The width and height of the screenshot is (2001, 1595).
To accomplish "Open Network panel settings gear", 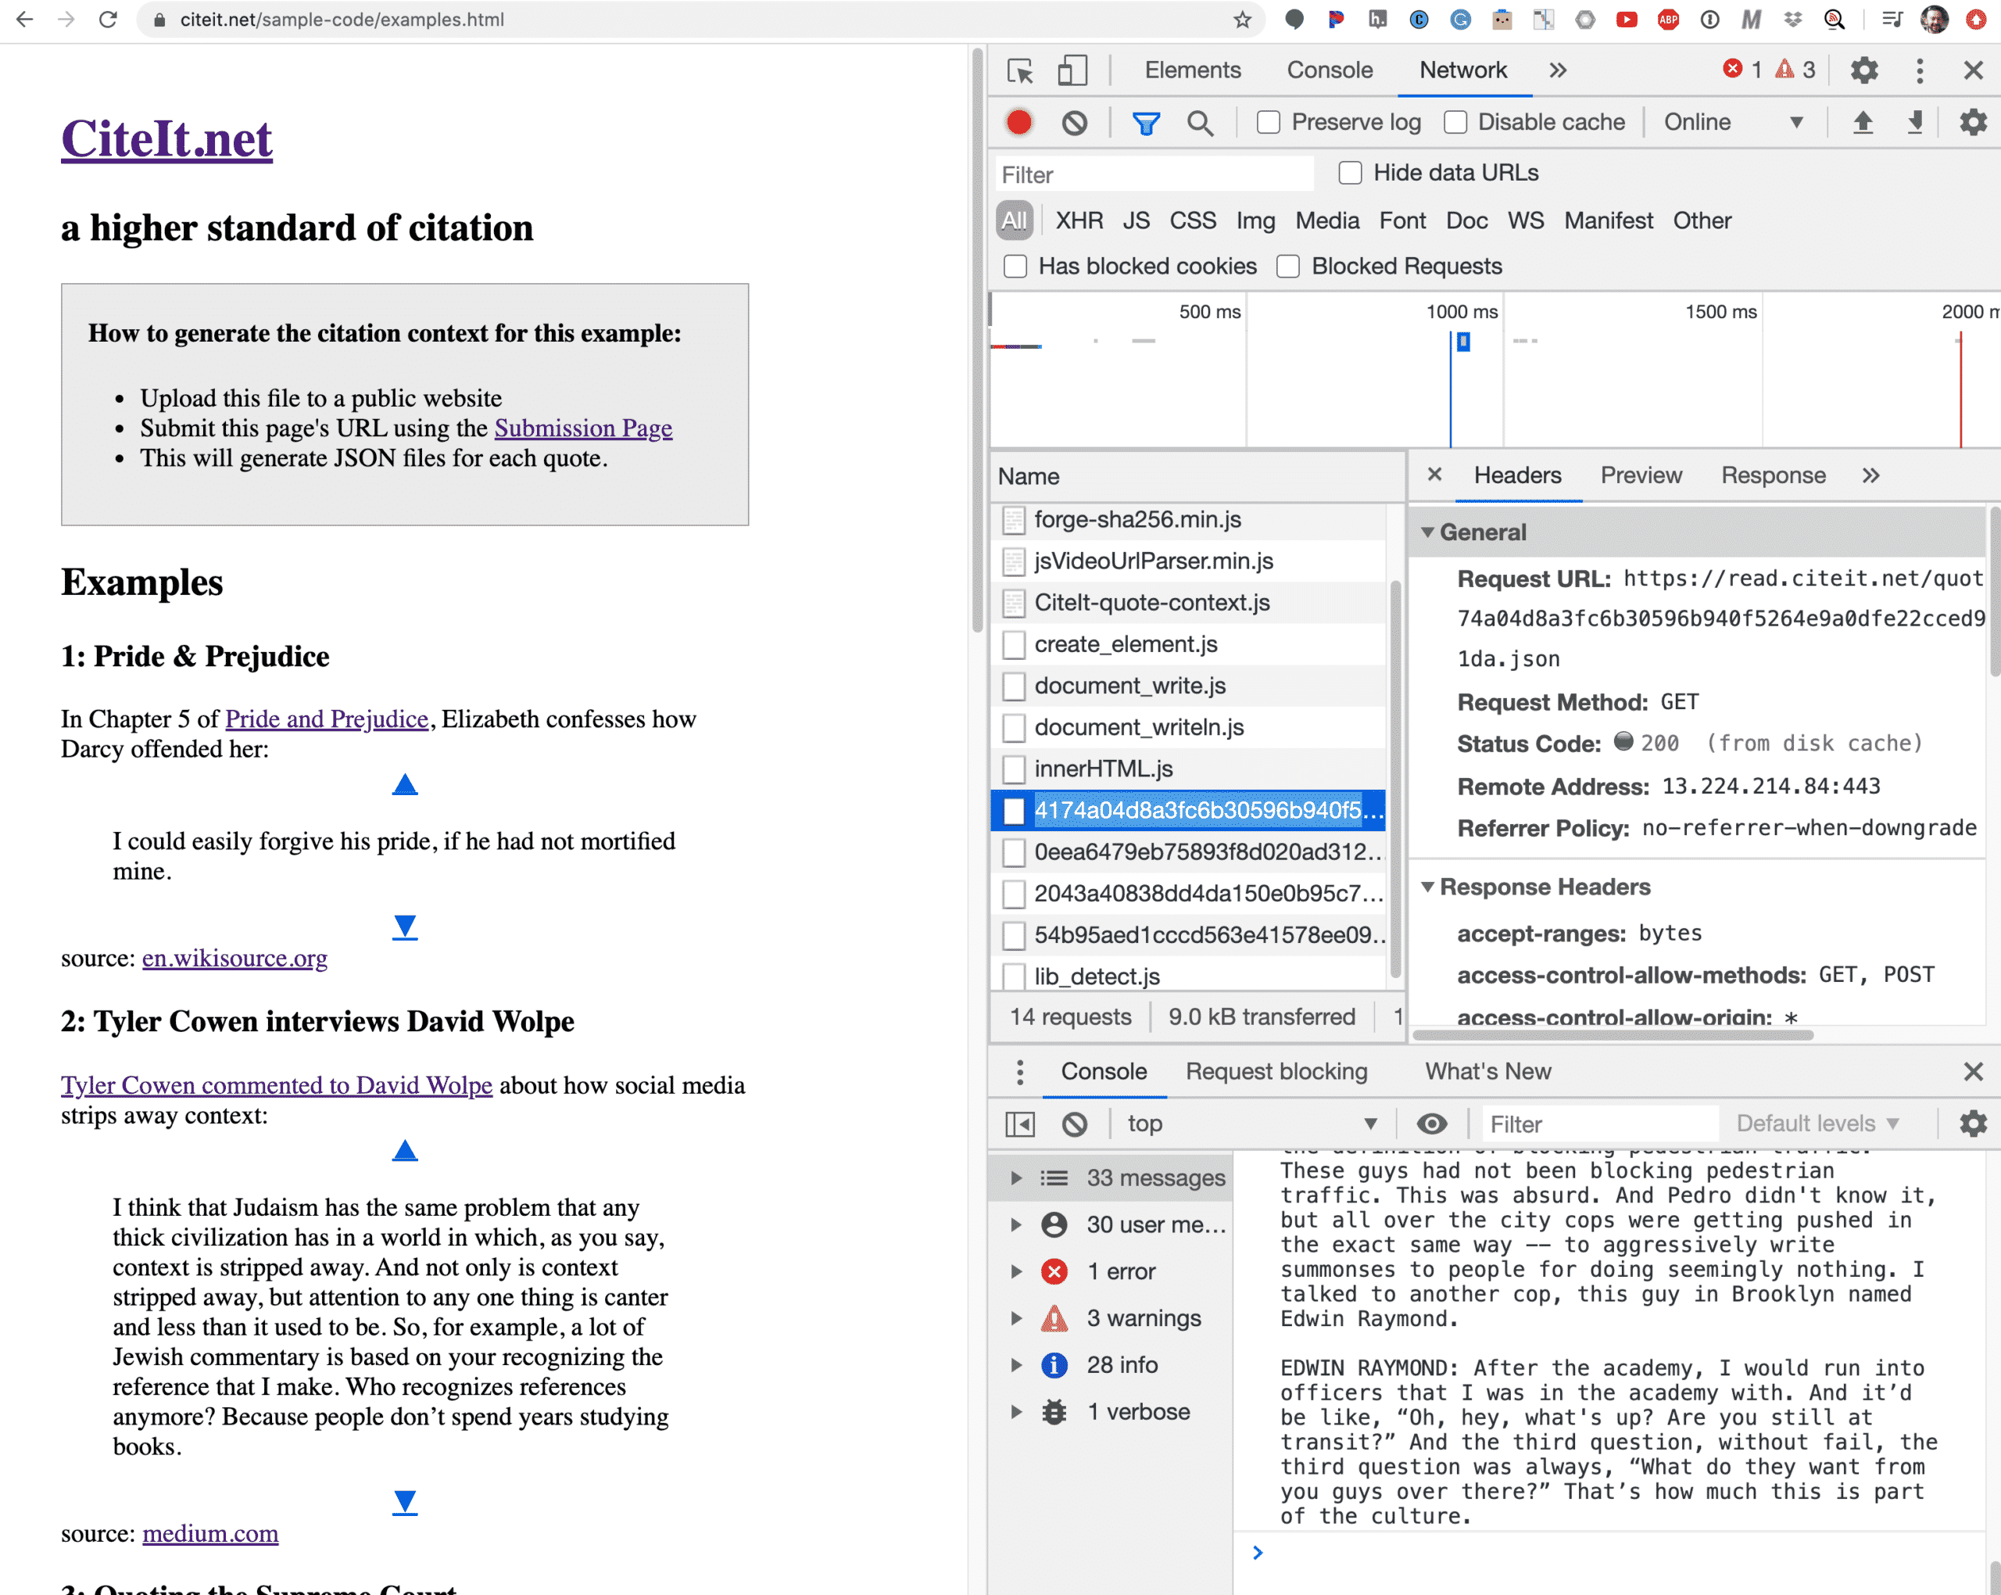I will (x=1972, y=123).
